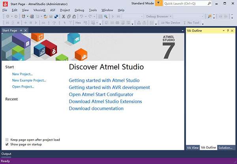Screen dimensions: 237x164
Task: Click the Hex display toolbar button
Action: (x=78, y=23)
